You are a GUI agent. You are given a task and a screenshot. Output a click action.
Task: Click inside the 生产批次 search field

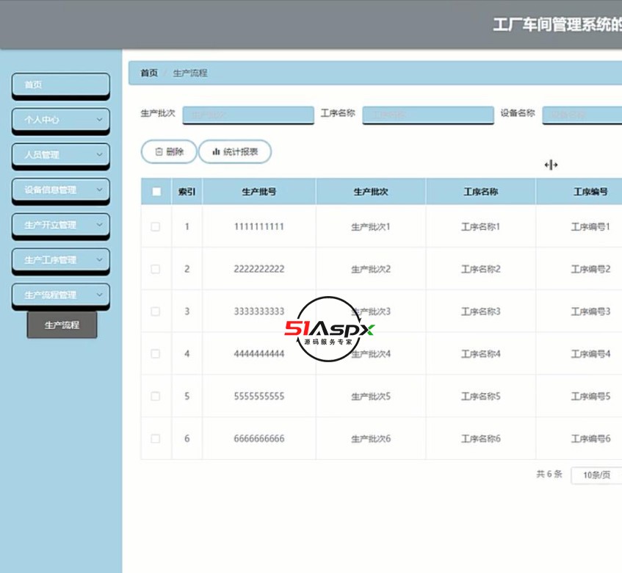pyautogui.click(x=247, y=115)
